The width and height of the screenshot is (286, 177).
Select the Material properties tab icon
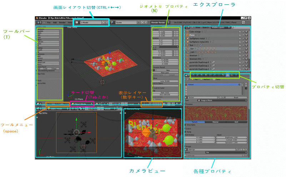[223, 75]
